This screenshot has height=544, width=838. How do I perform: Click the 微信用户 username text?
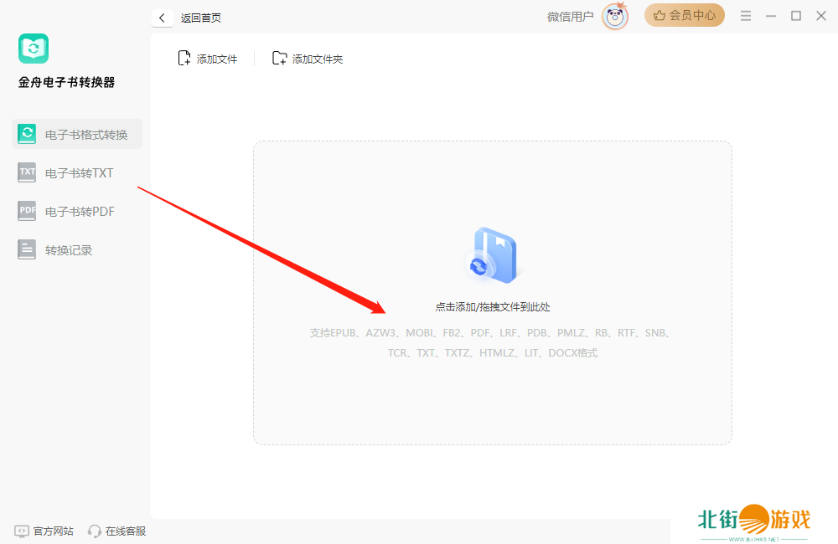pyautogui.click(x=570, y=16)
